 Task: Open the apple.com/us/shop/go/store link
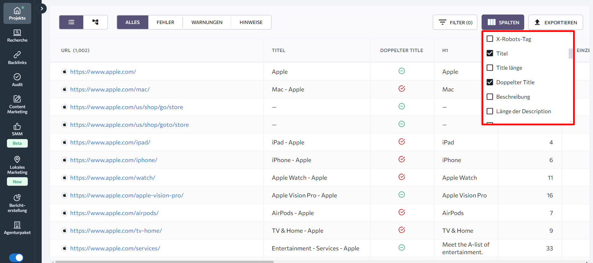pos(127,107)
